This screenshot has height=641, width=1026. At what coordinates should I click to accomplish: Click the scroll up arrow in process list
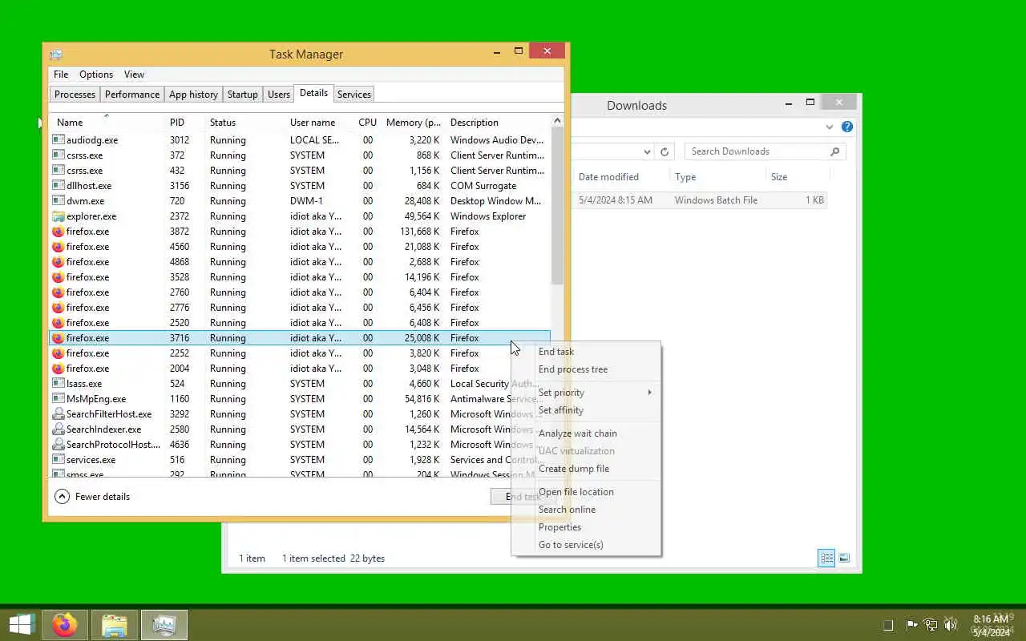pos(557,121)
